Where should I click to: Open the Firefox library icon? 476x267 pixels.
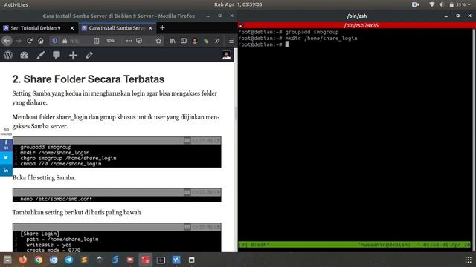point(173,41)
